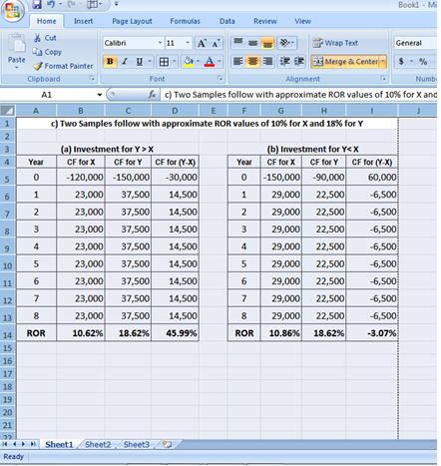Open the Alignment dialog launcher

click(383, 78)
